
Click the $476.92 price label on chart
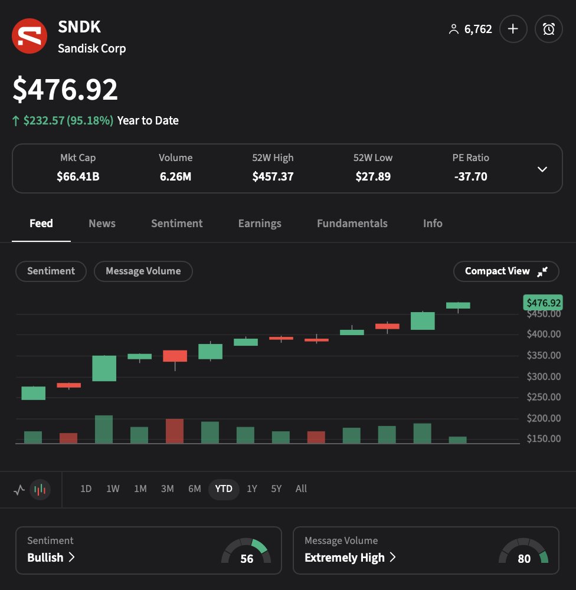pos(542,303)
